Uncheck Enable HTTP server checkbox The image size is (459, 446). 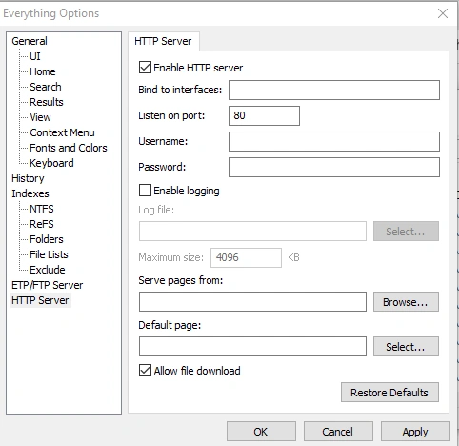coord(145,68)
